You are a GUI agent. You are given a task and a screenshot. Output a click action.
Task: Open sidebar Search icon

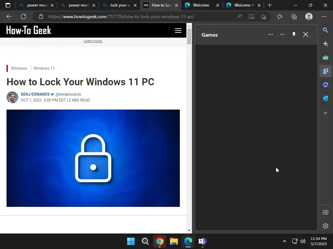pos(325,30)
